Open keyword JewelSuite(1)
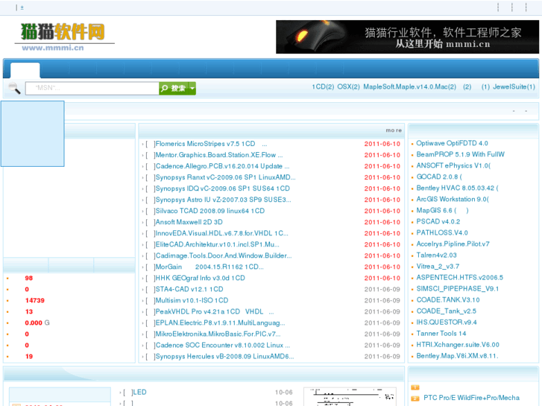This screenshot has height=406, width=542. click(514, 86)
